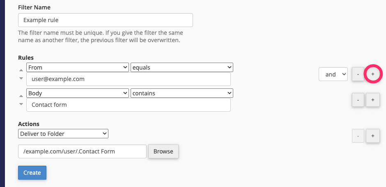Viewport: 386px width, 187px height.
Task: Add a rule after the From rule
Action: pos(373,74)
